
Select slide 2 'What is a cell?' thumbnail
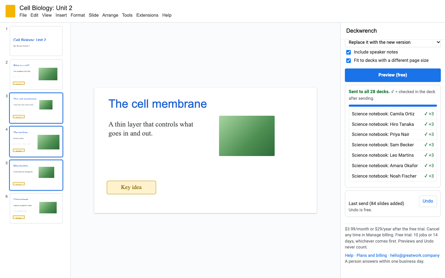(x=36, y=74)
